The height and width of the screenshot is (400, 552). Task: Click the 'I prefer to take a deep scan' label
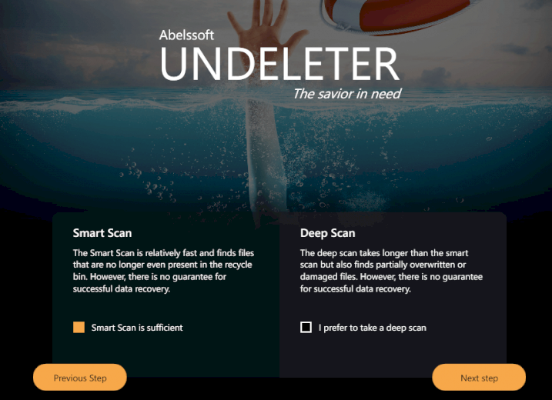[x=373, y=328]
